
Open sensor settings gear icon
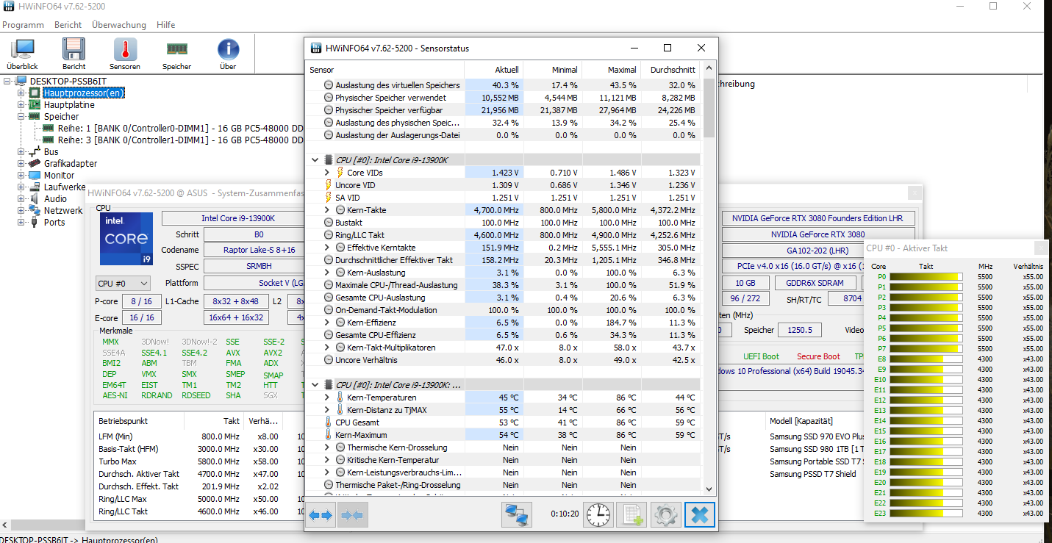point(666,515)
